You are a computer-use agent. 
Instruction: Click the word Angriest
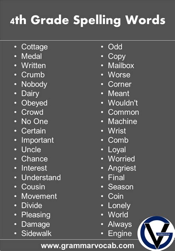[122, 168]
